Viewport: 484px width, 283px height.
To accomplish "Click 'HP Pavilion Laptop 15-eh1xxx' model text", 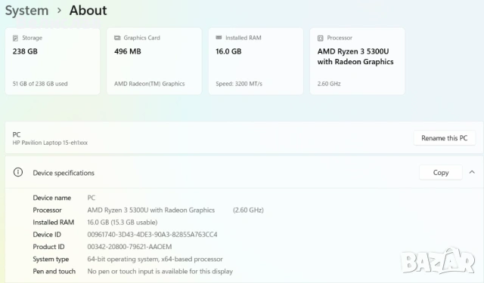I will [x=50, y=143].
